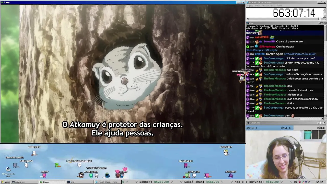Click the blue blob badge beside livepixgg
Image resolution: width=327 pixels, height=184 pixels.
[256, 47]
